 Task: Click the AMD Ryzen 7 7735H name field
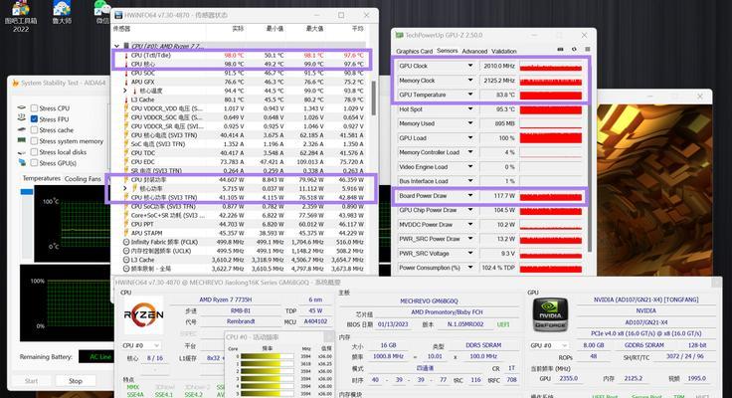coord(226,299)
